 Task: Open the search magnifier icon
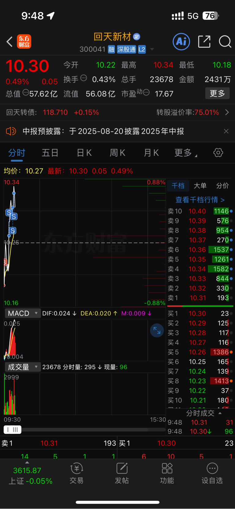pos(225,41)
